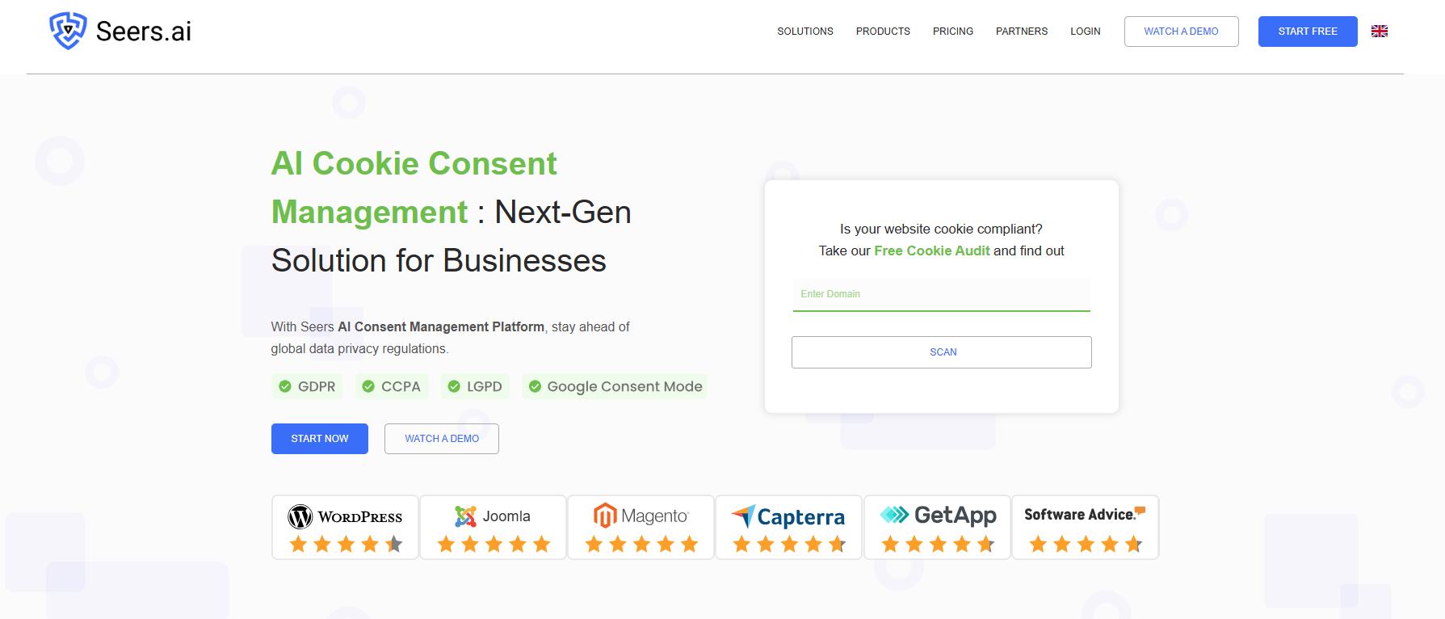Follow the Free Cookie Audit link
1445x619 pixels.
[x=931, y=251]
